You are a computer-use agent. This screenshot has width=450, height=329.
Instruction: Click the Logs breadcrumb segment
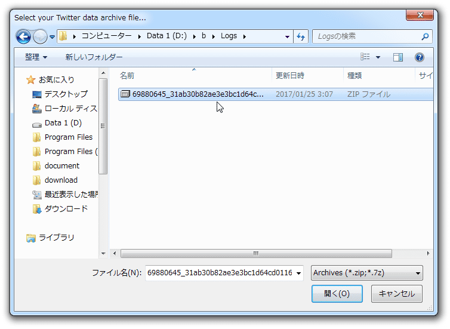pos(229,36)
